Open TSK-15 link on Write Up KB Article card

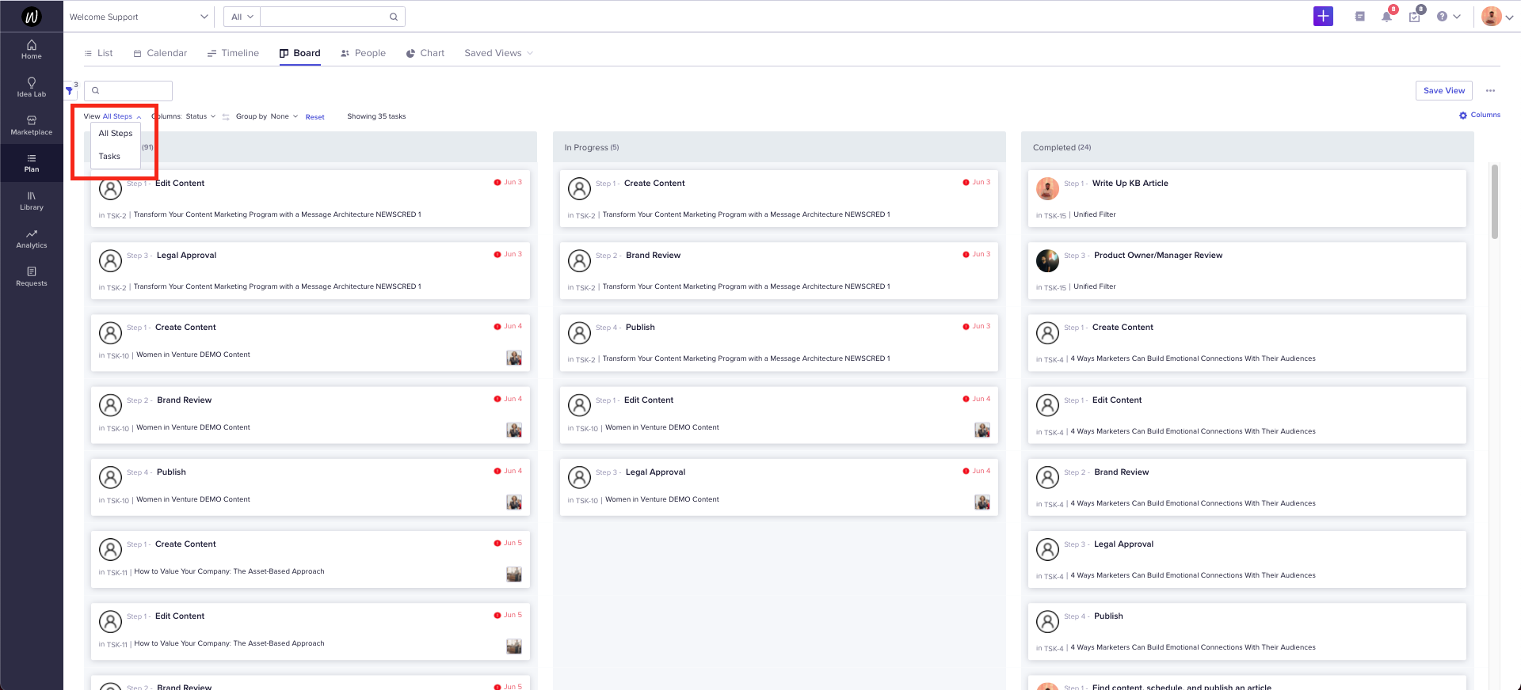point(1054,215)
